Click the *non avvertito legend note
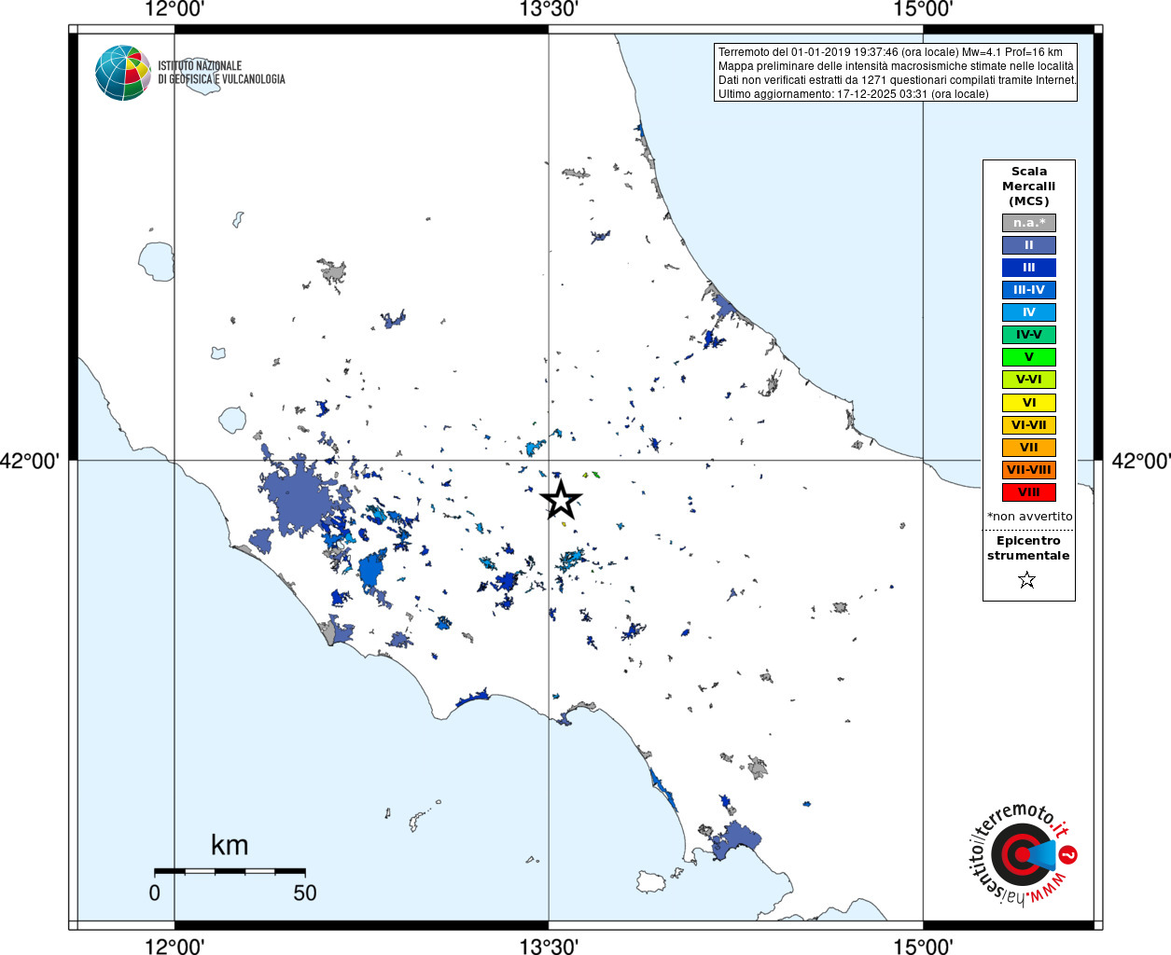Screen dimensions: 1171x955 [x=1029, y=517]
